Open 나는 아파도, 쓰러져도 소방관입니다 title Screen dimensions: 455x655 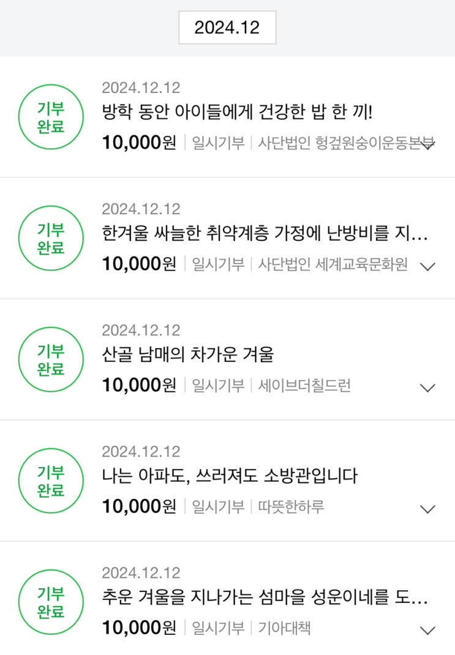[230, 476]
